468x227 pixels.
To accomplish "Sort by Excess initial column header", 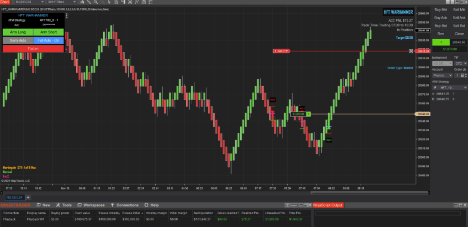I will pyautogui.click(x=132, y=213).
